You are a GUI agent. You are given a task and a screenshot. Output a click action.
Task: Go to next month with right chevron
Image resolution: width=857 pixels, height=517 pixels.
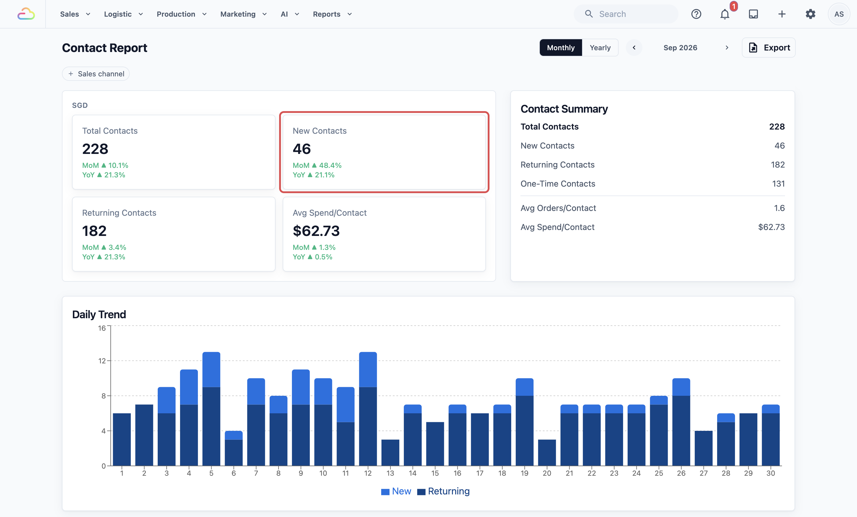click(x=727, y=48)
